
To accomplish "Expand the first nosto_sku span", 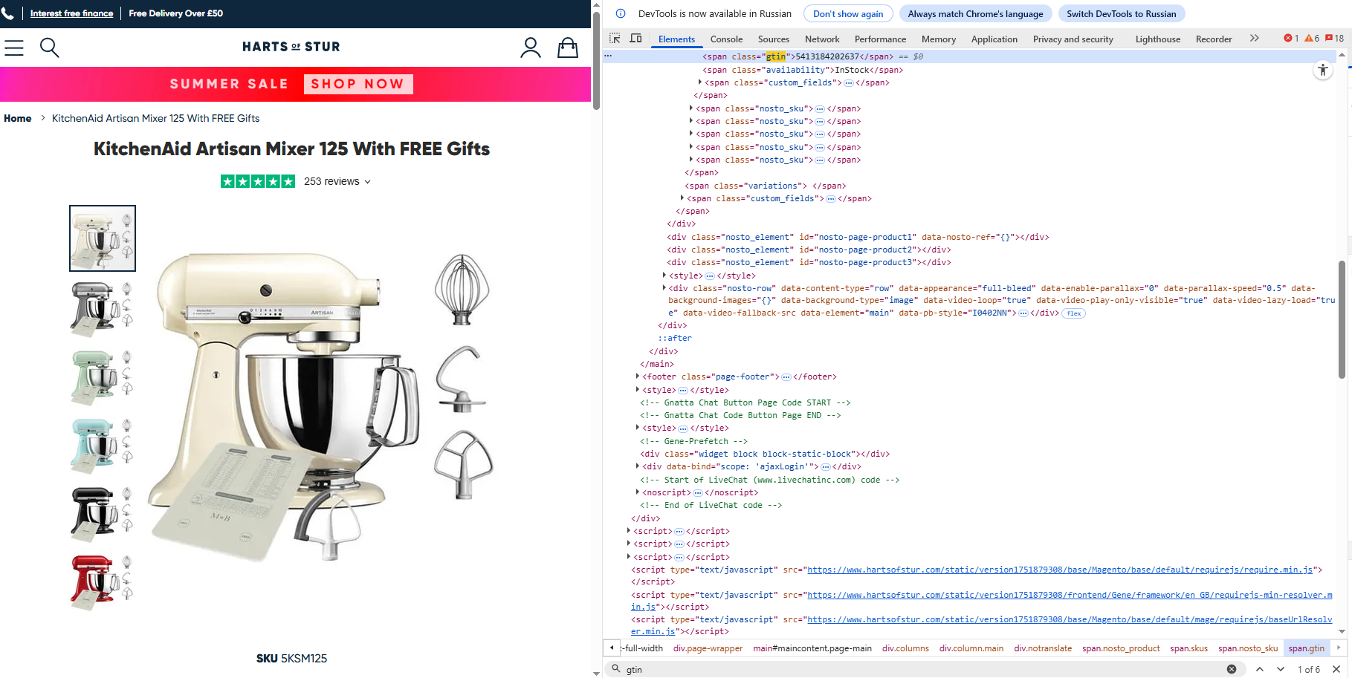I will click(691, 108).
